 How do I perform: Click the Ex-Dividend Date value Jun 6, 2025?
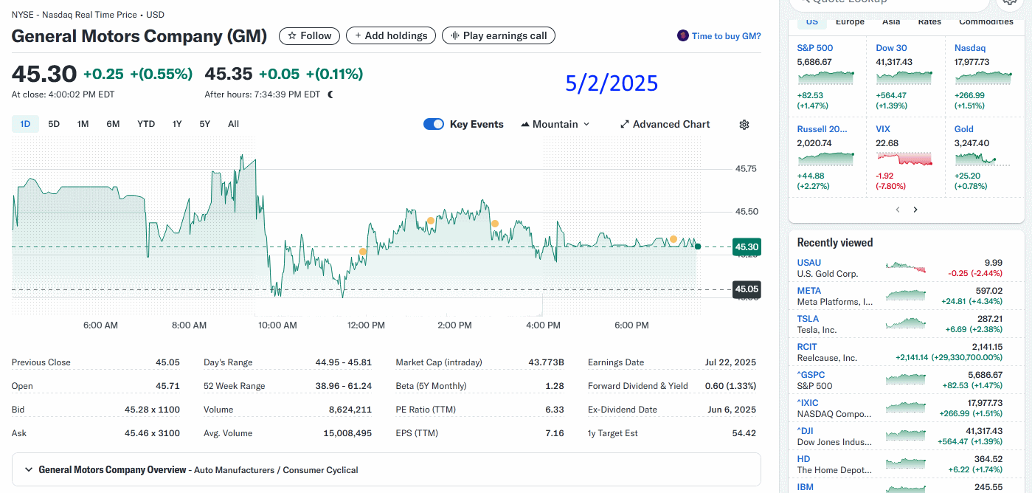pos(733,410)
